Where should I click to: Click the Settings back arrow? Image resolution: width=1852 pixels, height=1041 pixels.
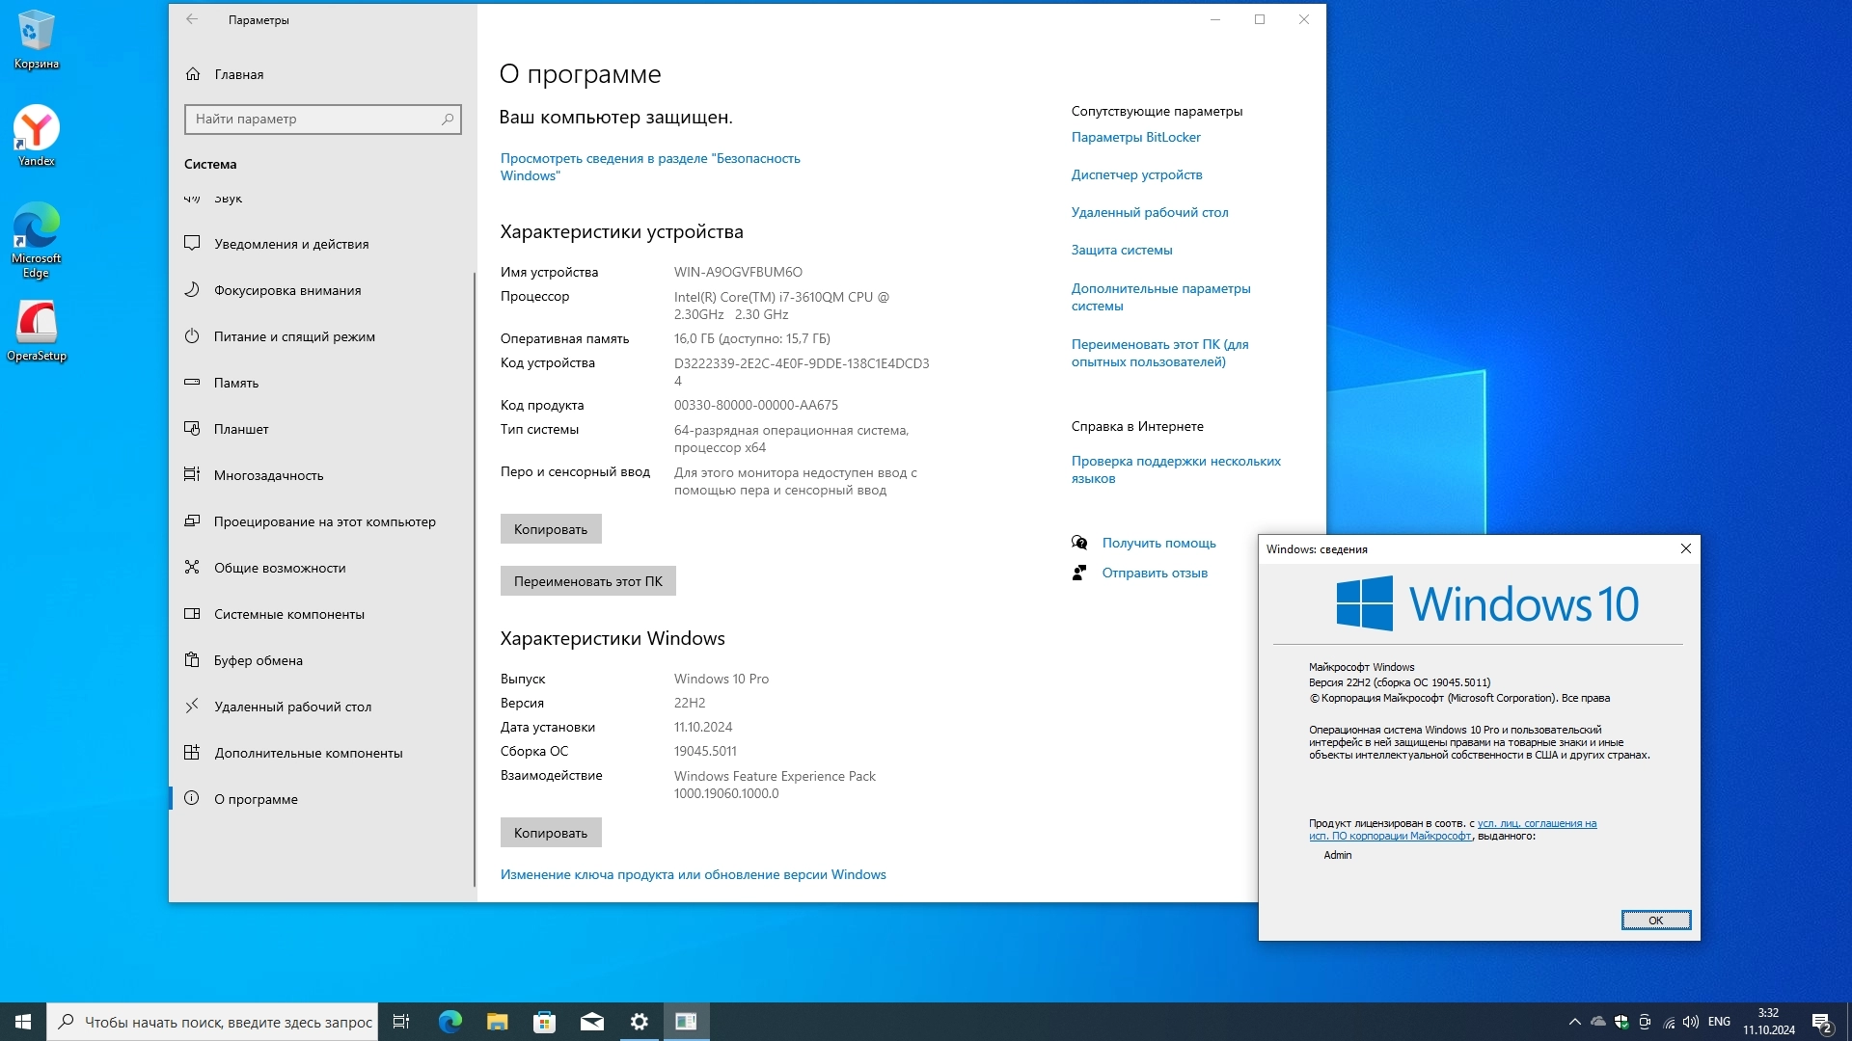coord(192,19)
